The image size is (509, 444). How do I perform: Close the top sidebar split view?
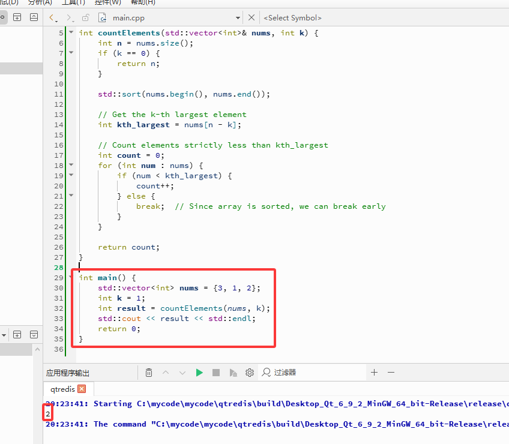click(34, 17)
